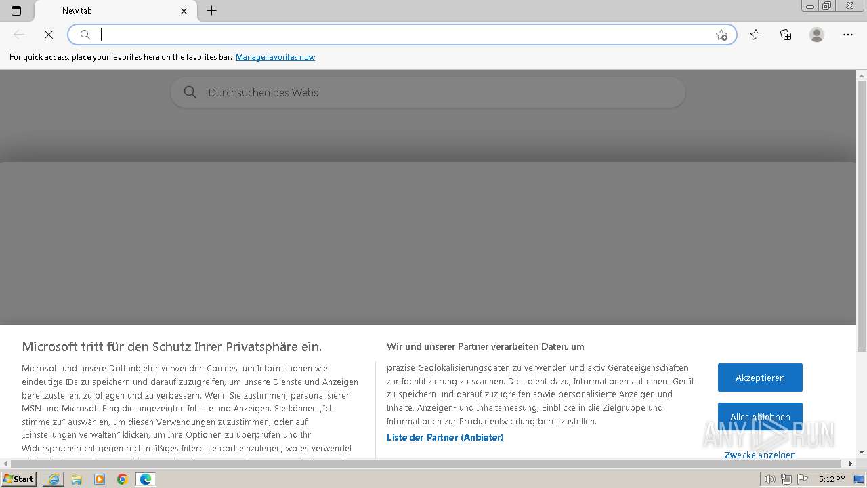Screen dimensions: 867x488
Task: Open a new tab with plus icon
Action: coord(212,10)
